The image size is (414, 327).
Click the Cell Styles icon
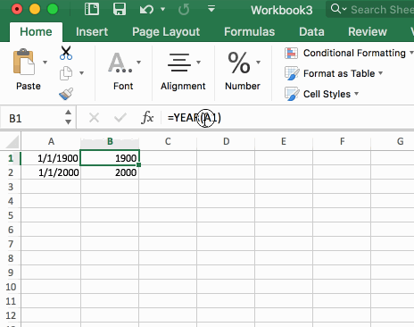tap(292, 94)
